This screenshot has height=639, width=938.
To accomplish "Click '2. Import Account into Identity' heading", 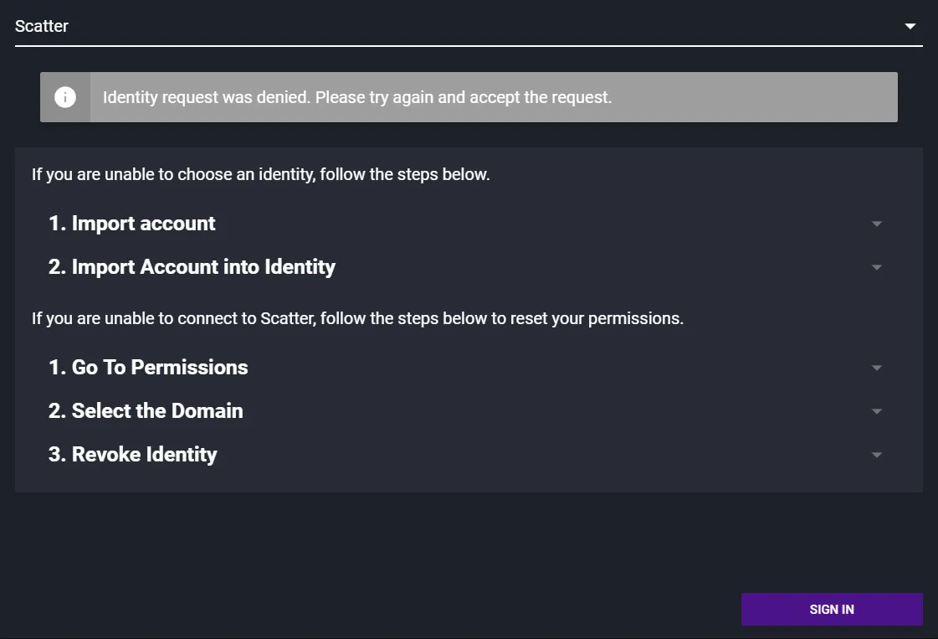I will coord(192,267).
